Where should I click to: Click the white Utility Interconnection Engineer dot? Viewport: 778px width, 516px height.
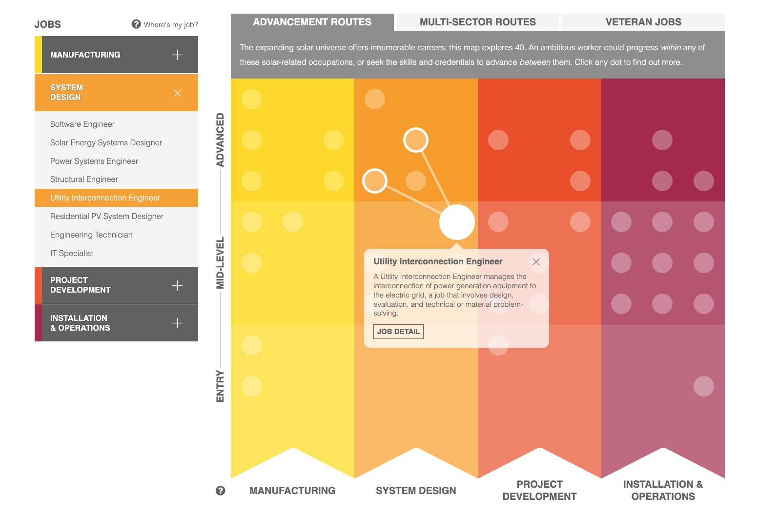click(x=457, y=222)
